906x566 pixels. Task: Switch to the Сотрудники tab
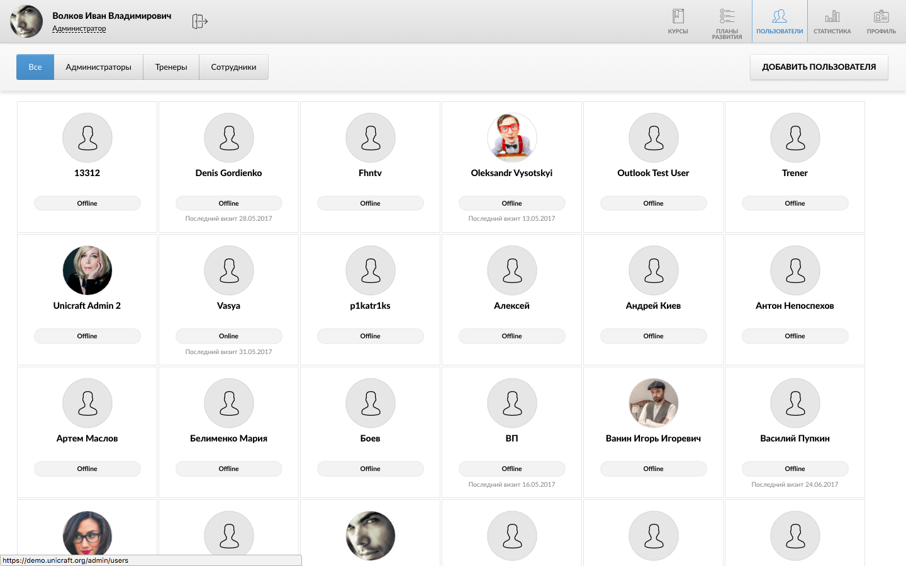pos(233,67)
